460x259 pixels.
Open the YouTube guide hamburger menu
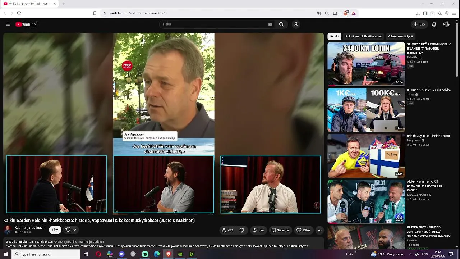tap(8, 24)
